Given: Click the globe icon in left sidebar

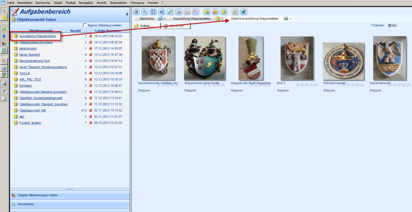Looking at the screenshot, I should [x=4, y=50].
